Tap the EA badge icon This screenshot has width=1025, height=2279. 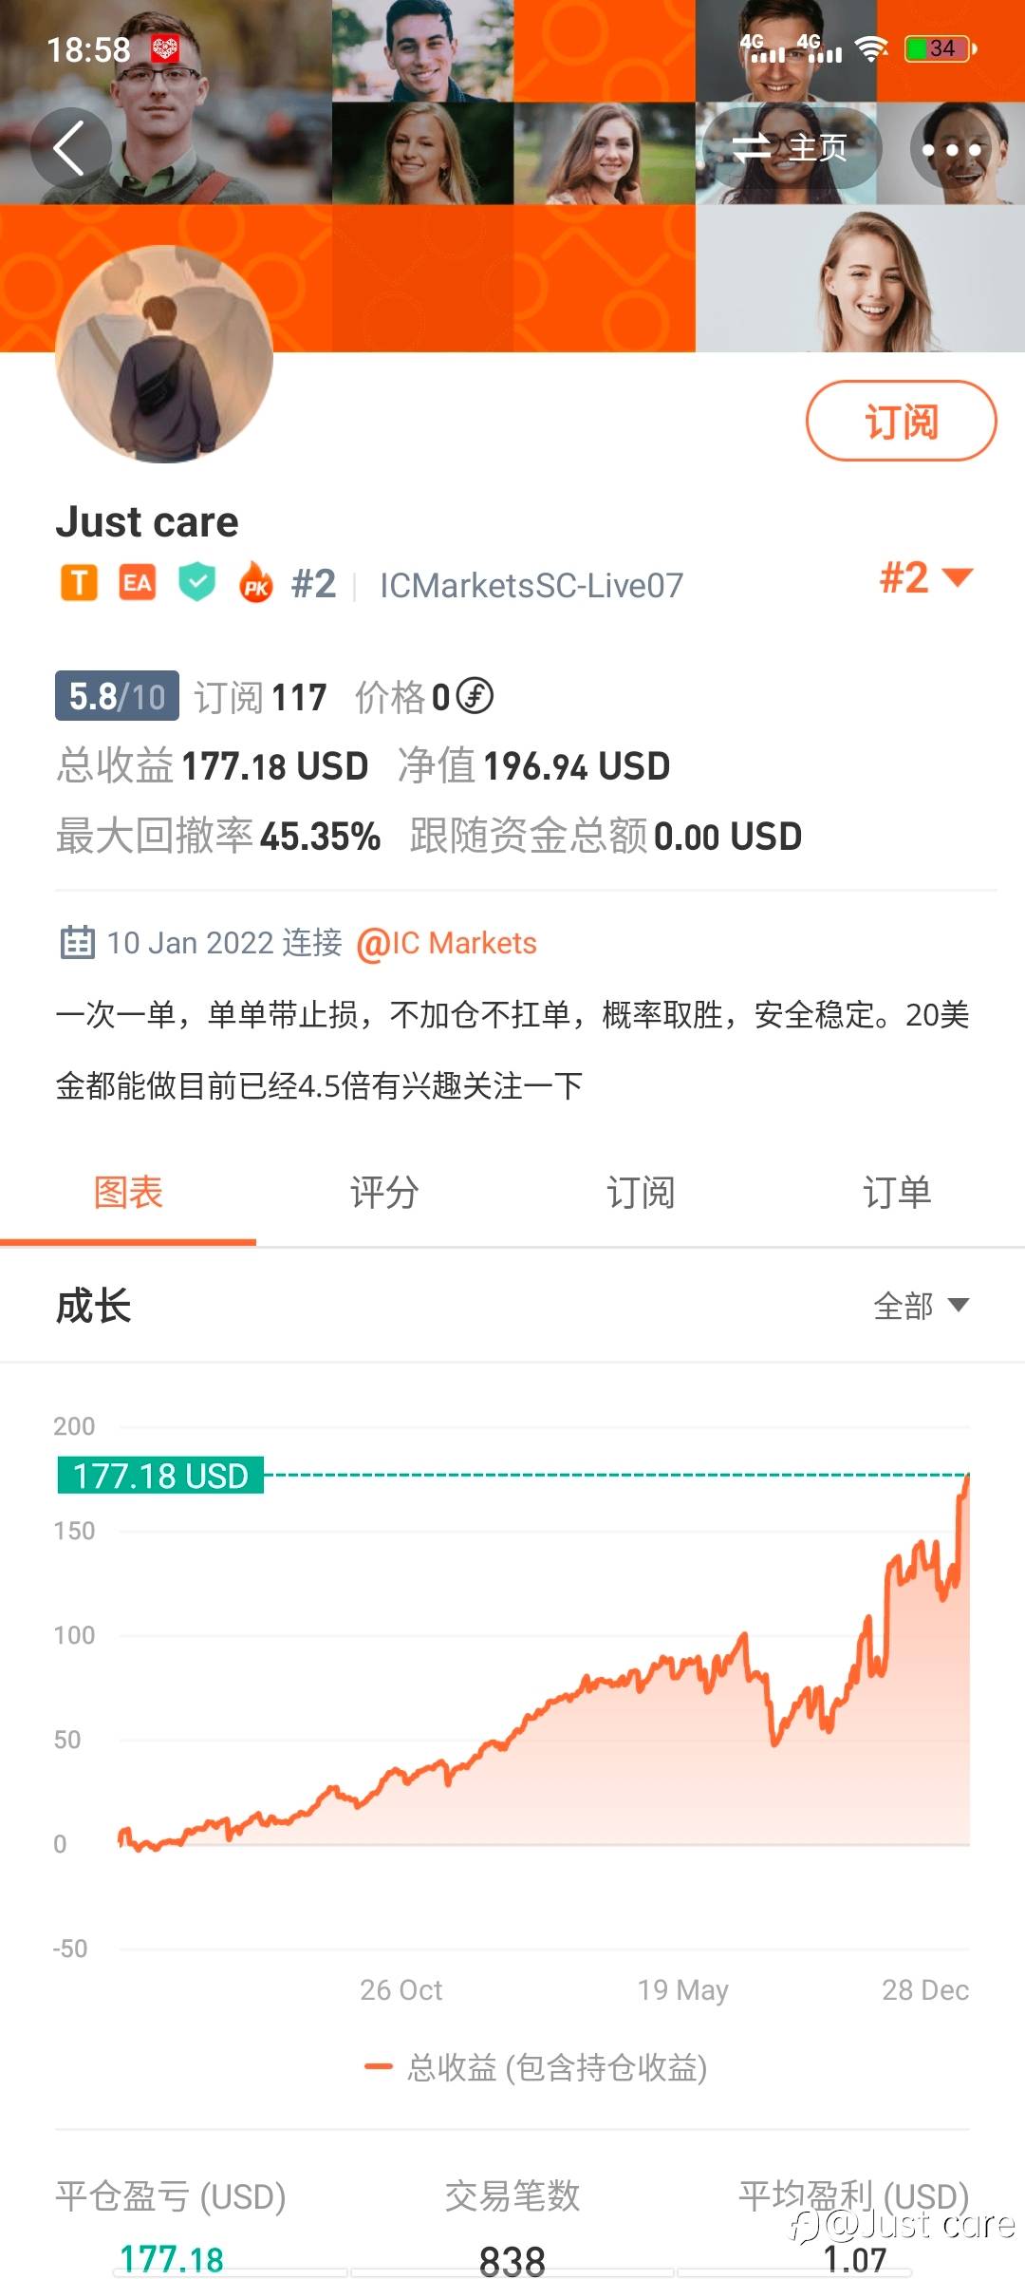pos(138,582)
